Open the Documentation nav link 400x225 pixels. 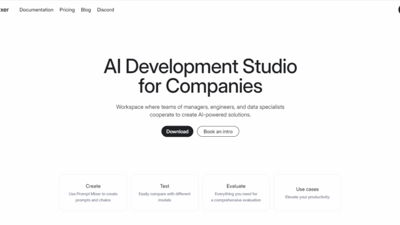(36, 10)
